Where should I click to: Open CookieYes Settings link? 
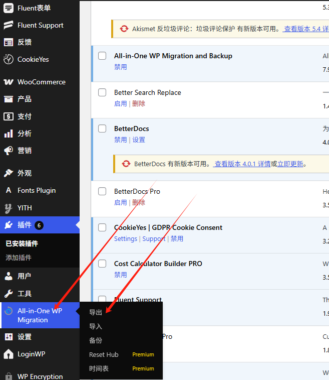coord(126,239)
